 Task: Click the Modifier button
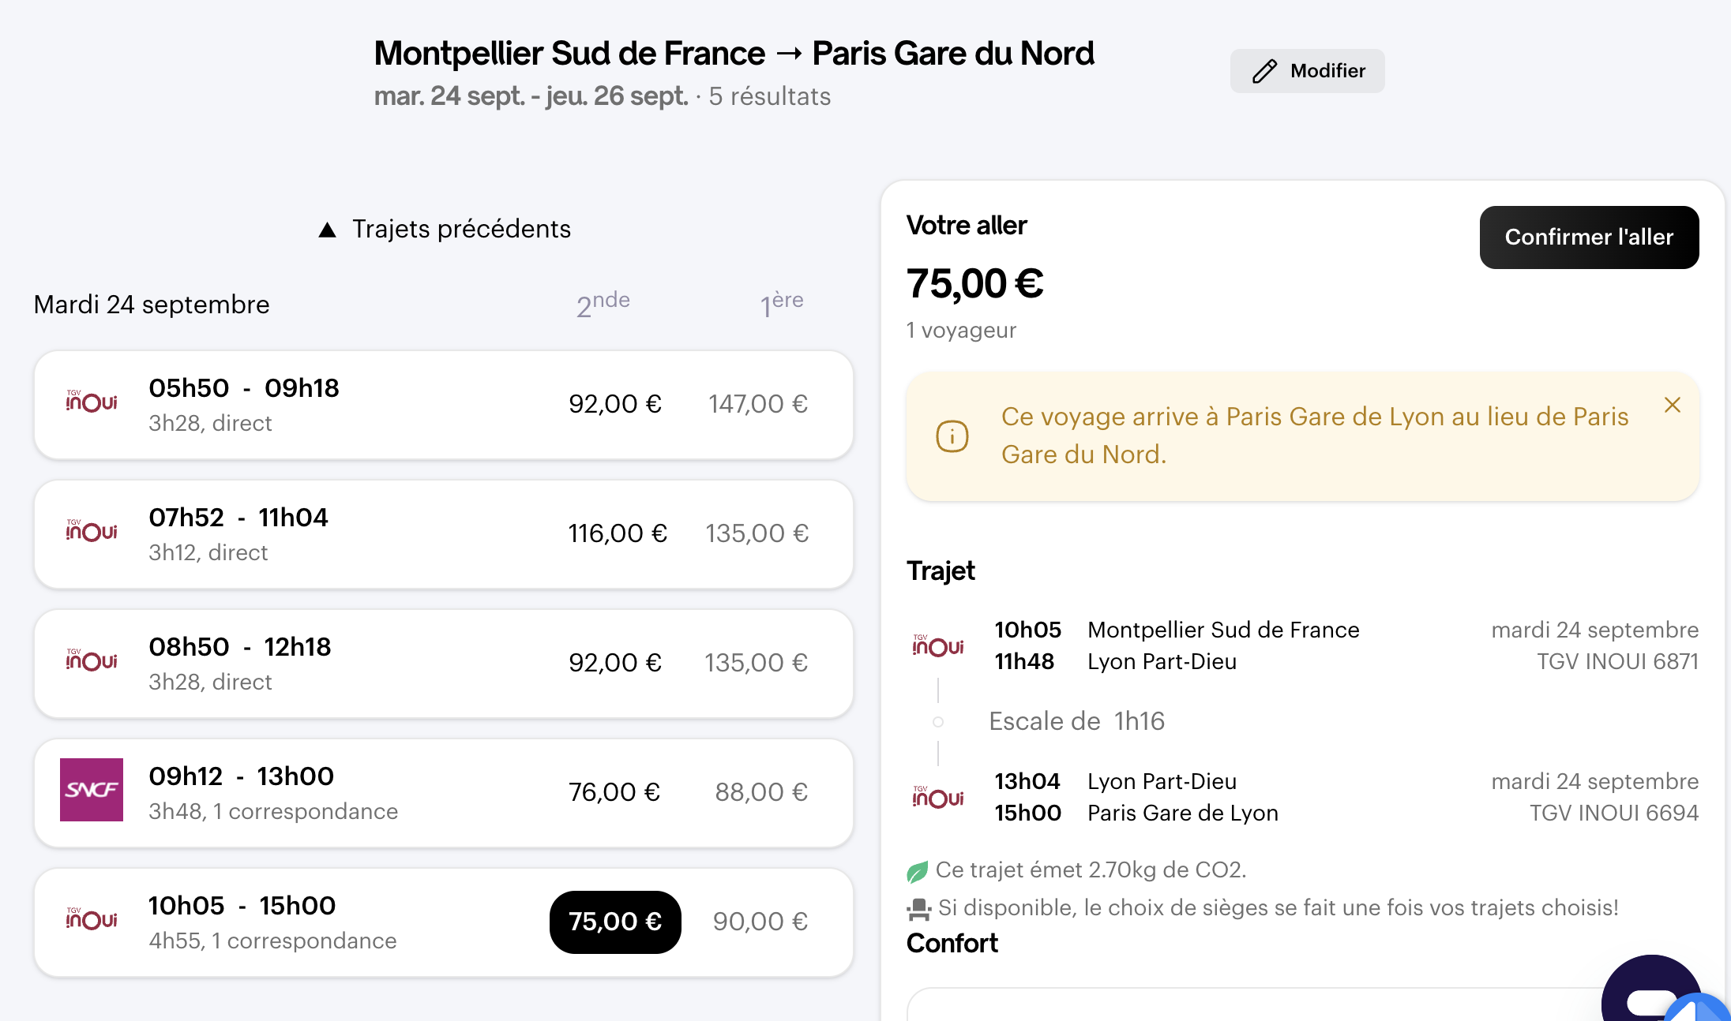pos(1307,71)
